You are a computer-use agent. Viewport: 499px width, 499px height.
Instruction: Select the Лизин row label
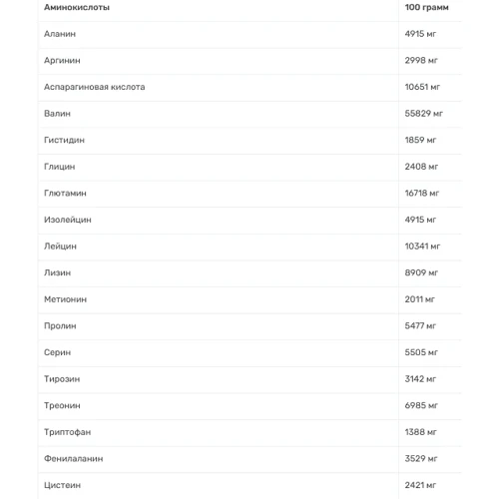coord(58,272)
